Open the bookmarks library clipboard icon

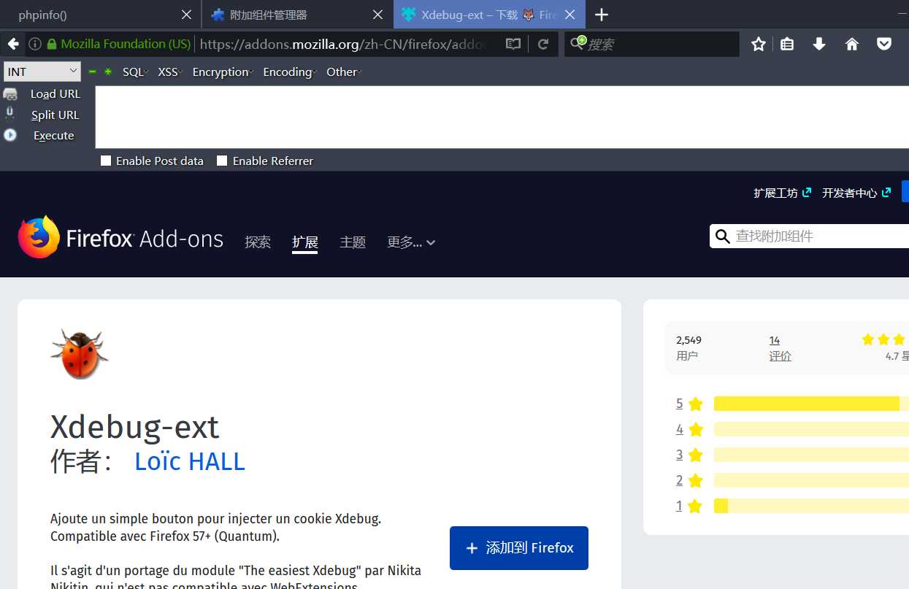(787, 45)
